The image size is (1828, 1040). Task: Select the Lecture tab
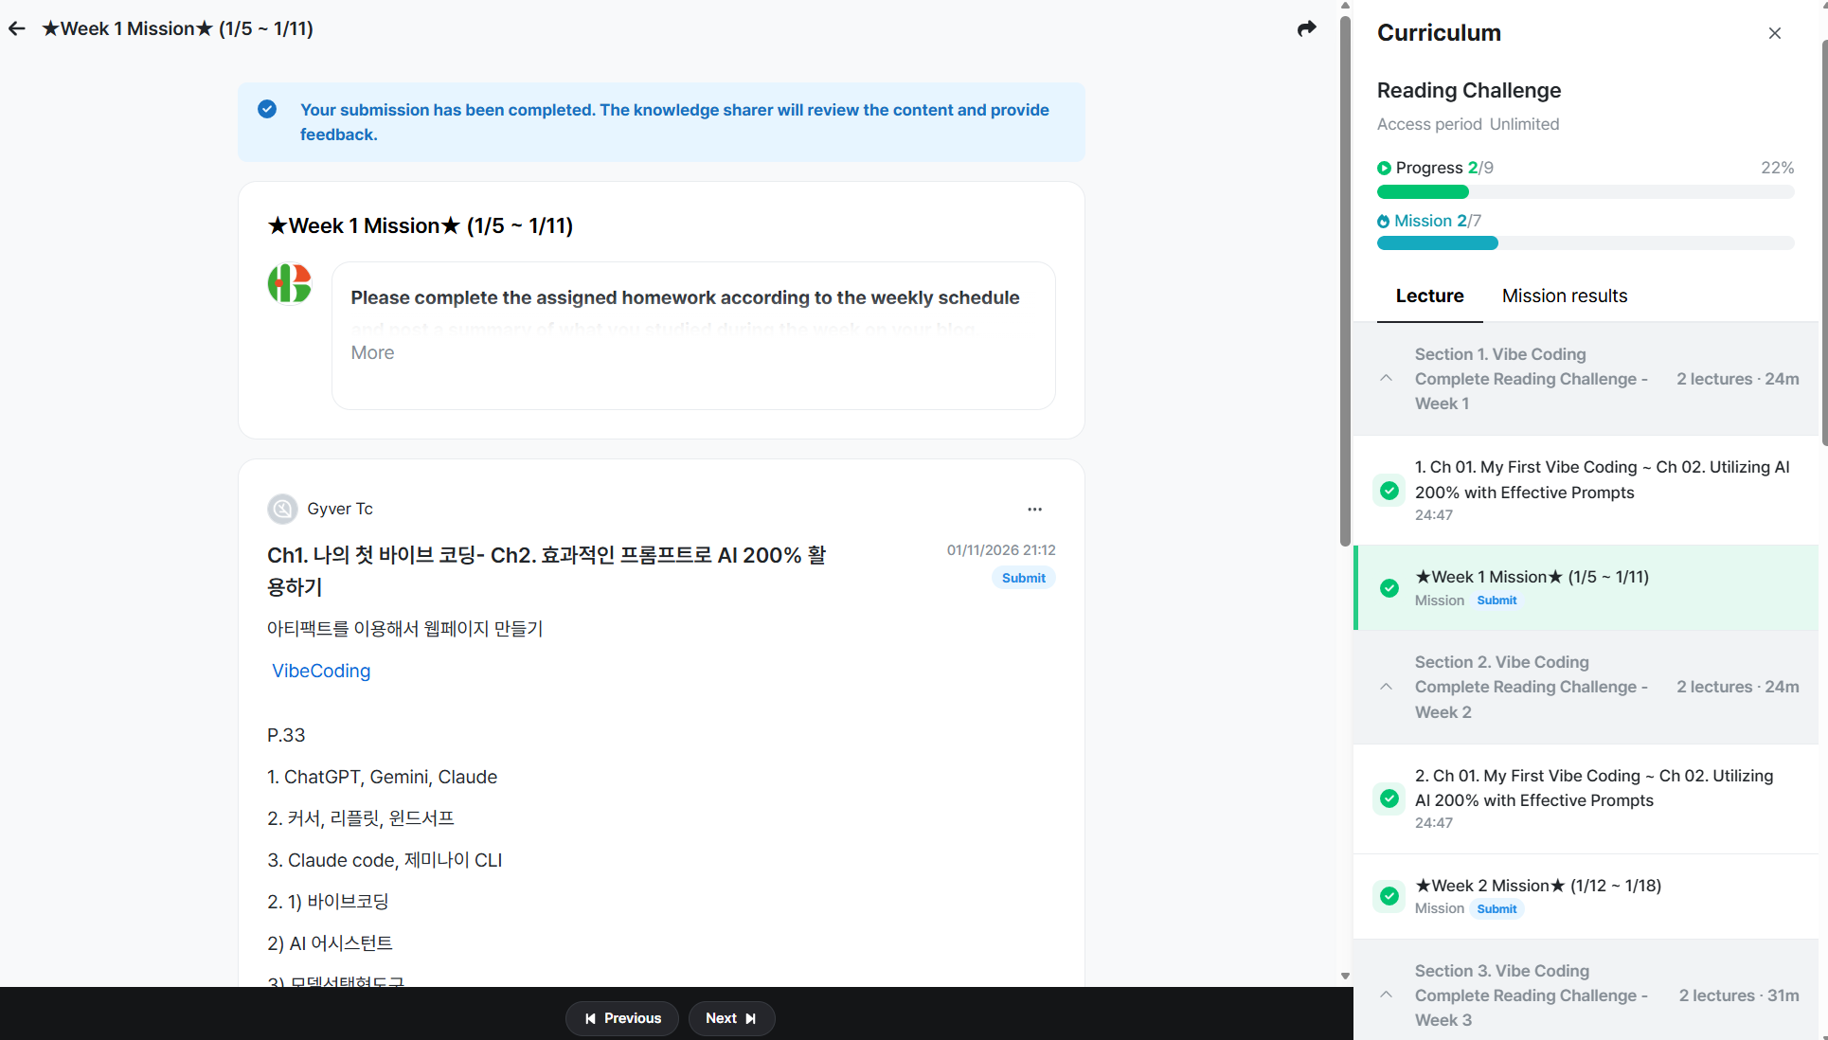(1429, 296)
